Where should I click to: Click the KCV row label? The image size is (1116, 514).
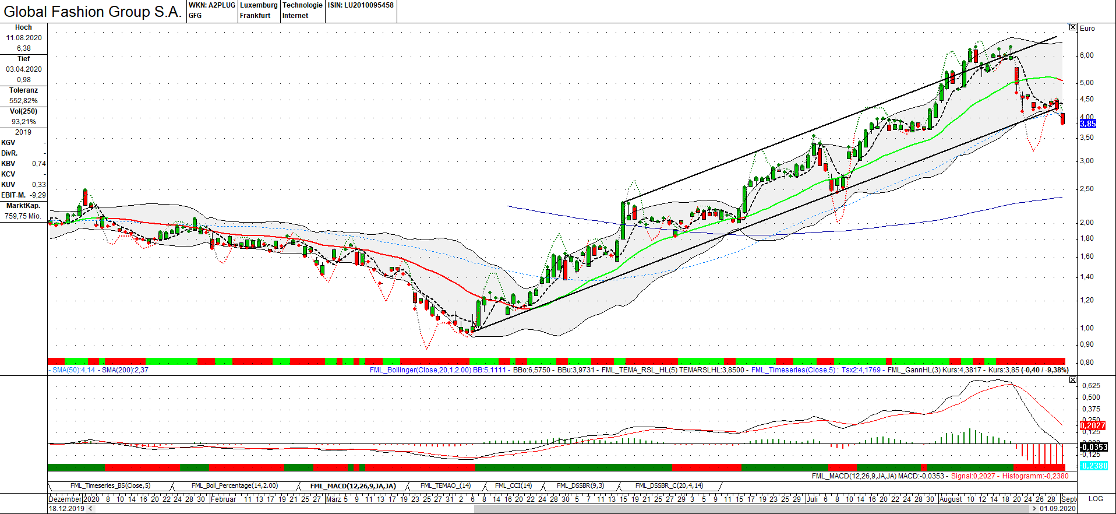8,174
